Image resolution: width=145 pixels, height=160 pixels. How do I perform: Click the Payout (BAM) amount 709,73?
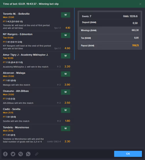[x=135, y=45]
